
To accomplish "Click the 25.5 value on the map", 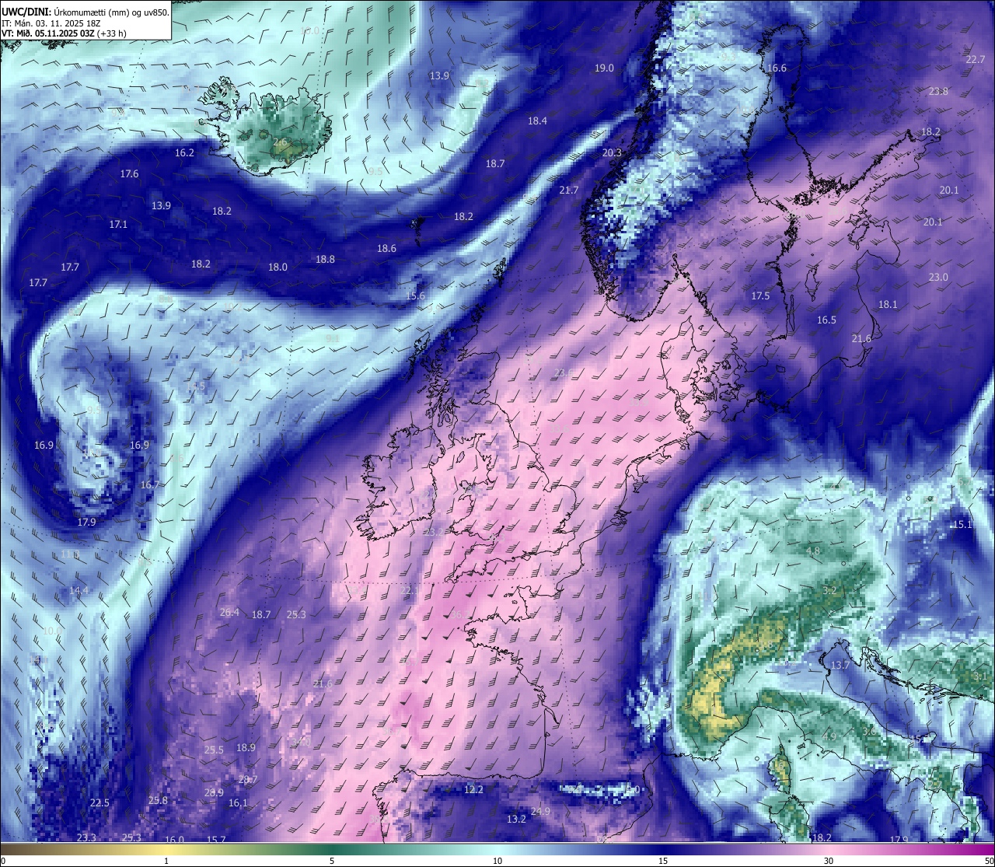I will click(214, 750).
